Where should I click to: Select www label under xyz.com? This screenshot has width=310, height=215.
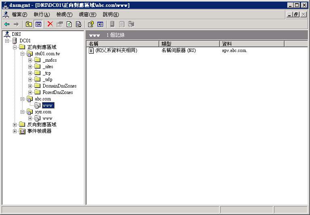point(47,118)
